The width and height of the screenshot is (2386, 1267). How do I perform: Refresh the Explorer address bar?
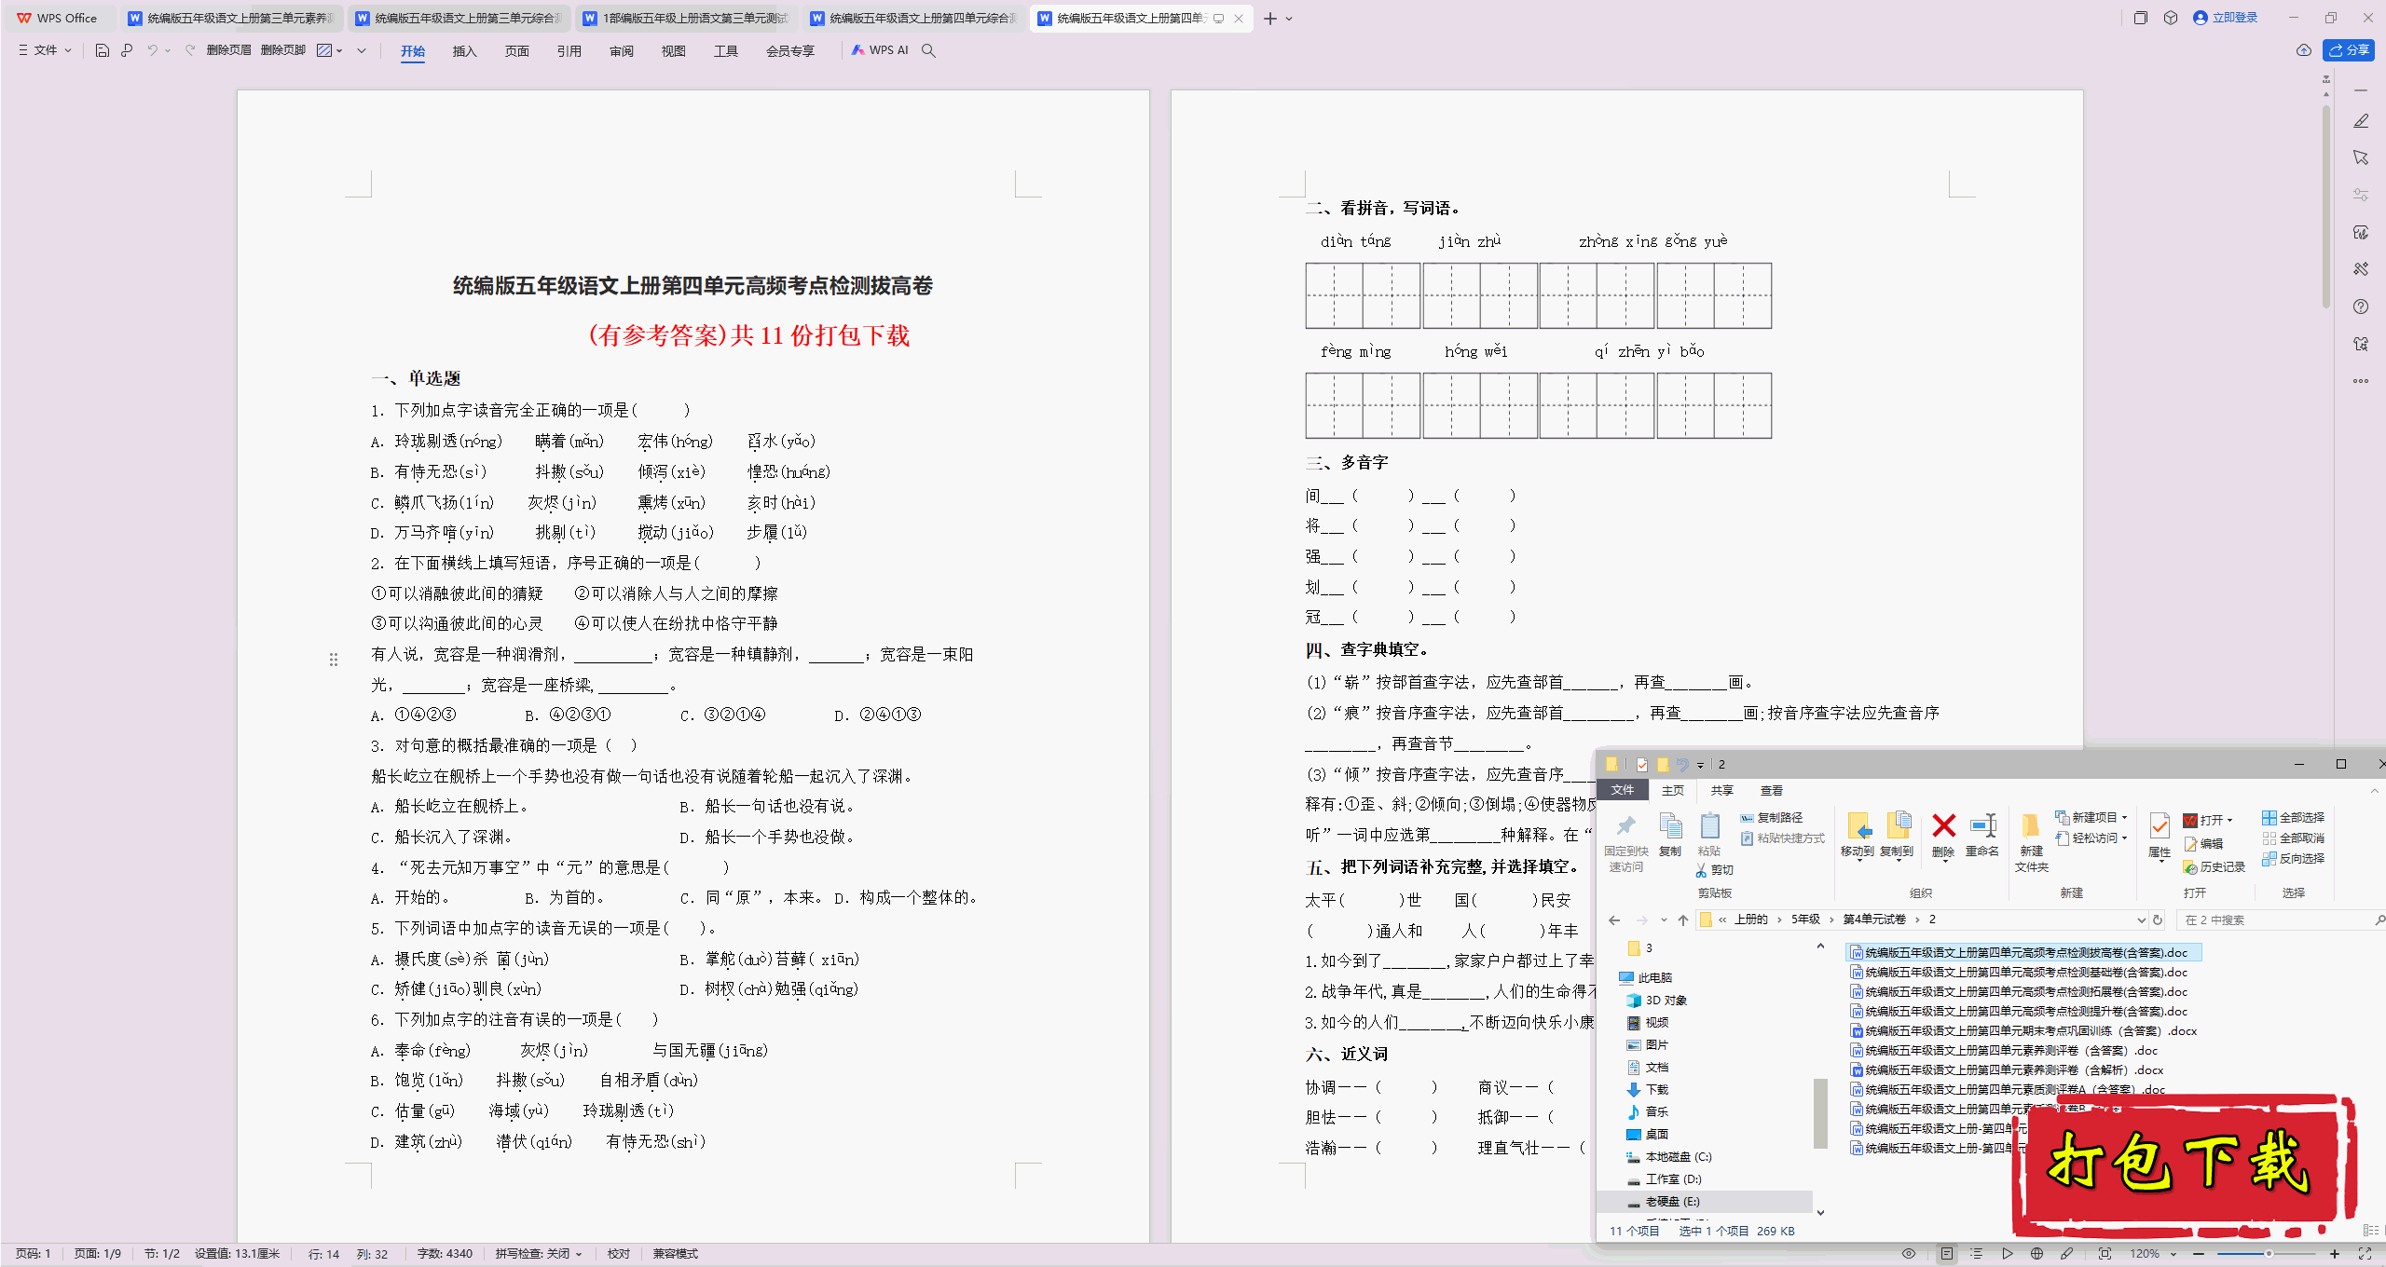point(2158,920)
